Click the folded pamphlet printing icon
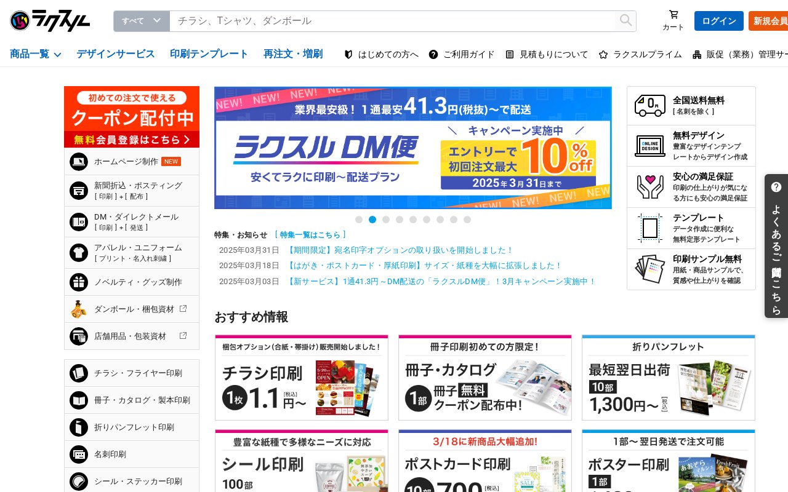This screenshot has width=788, height=492. (79, 427)
